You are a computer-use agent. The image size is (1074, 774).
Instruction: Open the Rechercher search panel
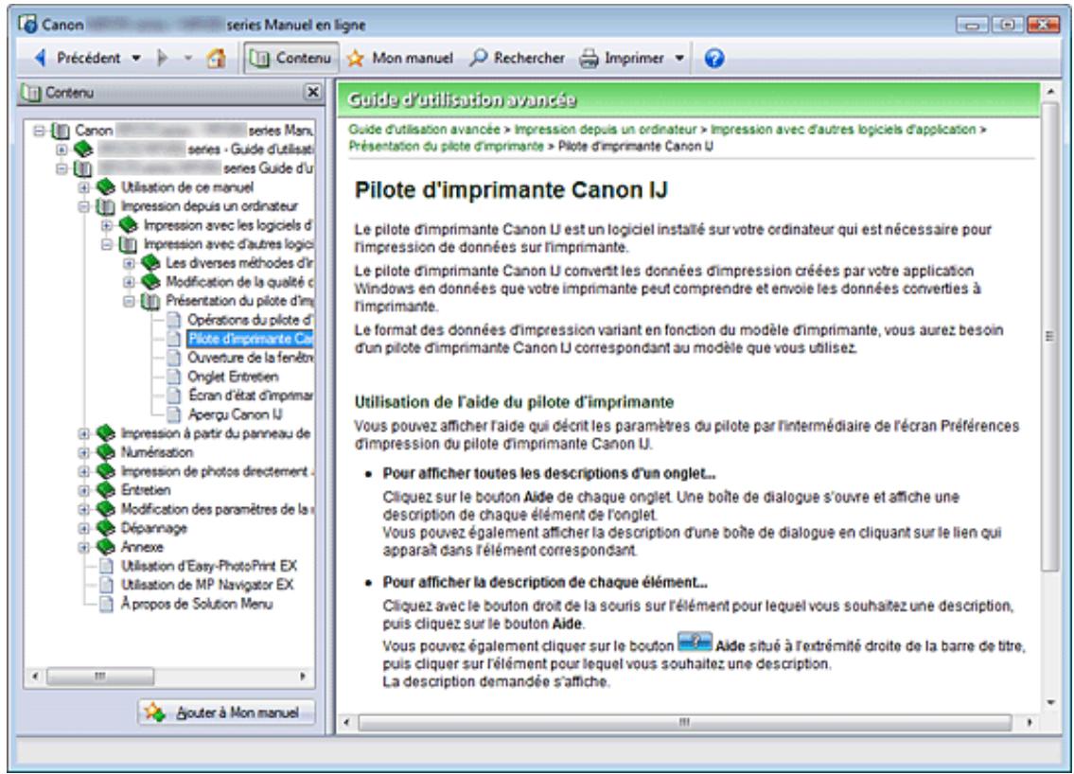tap(518, 59)
